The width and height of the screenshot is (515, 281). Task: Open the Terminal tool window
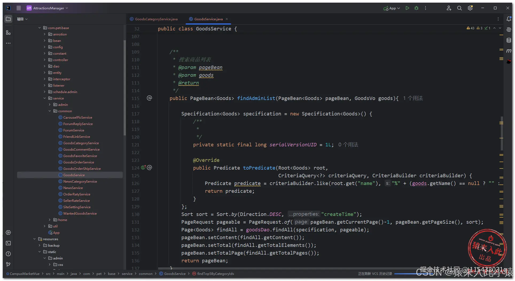tap(8, 243)
